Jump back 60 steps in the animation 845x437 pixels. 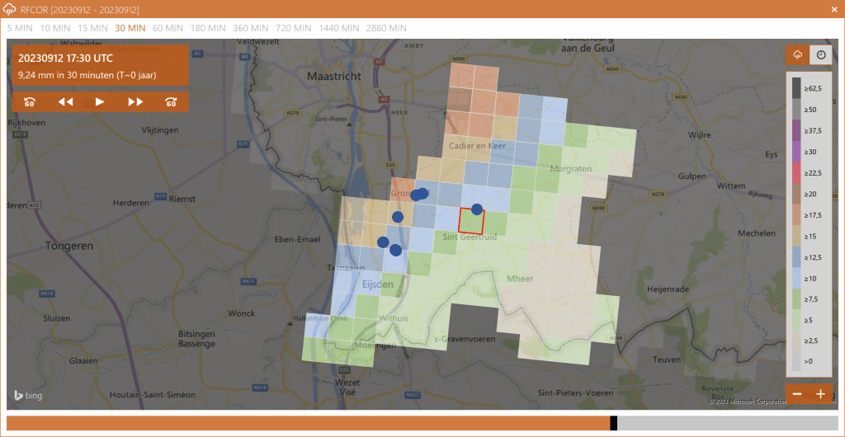[30, 102]
